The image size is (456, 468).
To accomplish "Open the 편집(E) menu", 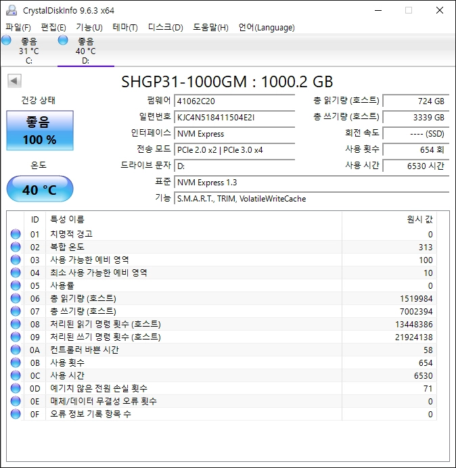I will [x=53, y=28].
